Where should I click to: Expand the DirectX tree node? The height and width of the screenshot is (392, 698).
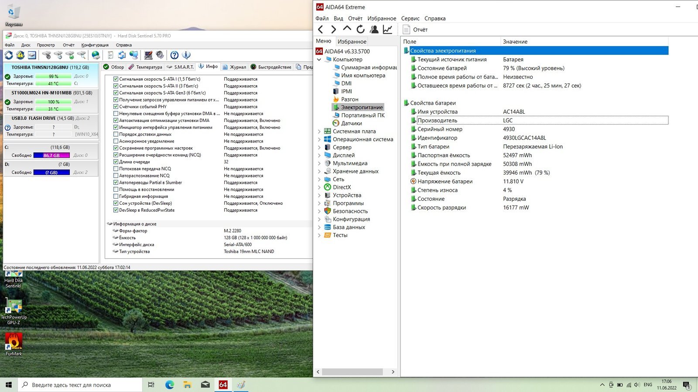(x=319, y=187)
